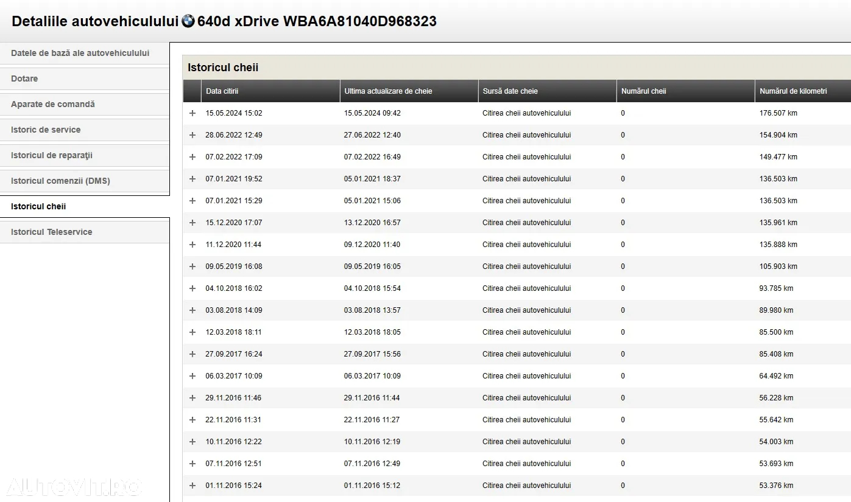Click the update time 05.01.2021 15:06
Image resolution: width=851 pixels, height=502 pixels.
pos(372,201)
